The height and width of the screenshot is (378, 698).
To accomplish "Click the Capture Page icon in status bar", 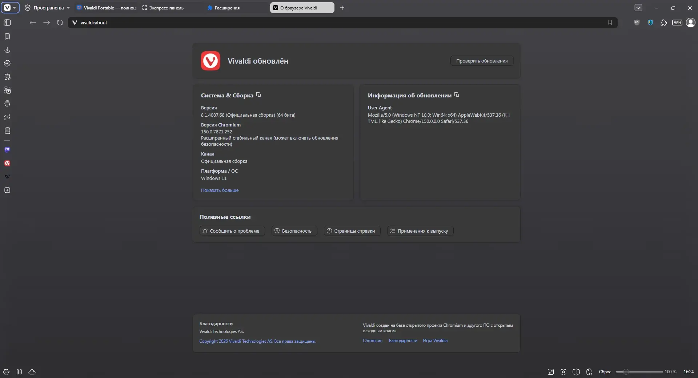I will pyautogui.click(x=563, y=372).
